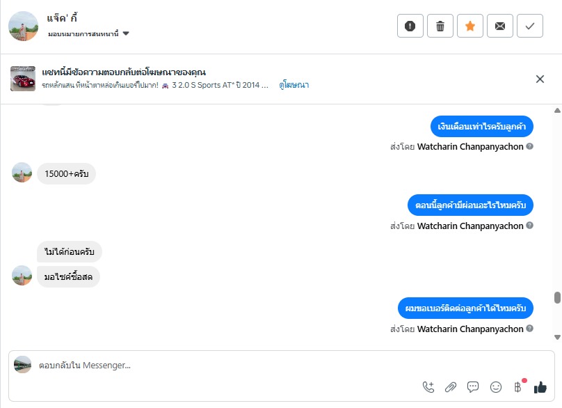Screen dimensions: 562x408
Task: Attach a file with paperclip icon
Action: pyautogui.click(x=451, y=386)
